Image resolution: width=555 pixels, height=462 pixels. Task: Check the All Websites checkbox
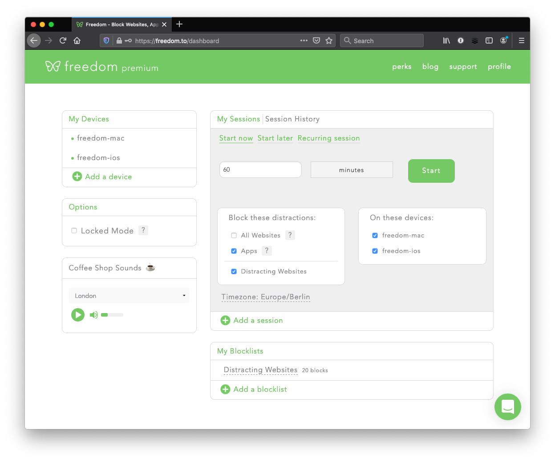click(234, 235)
